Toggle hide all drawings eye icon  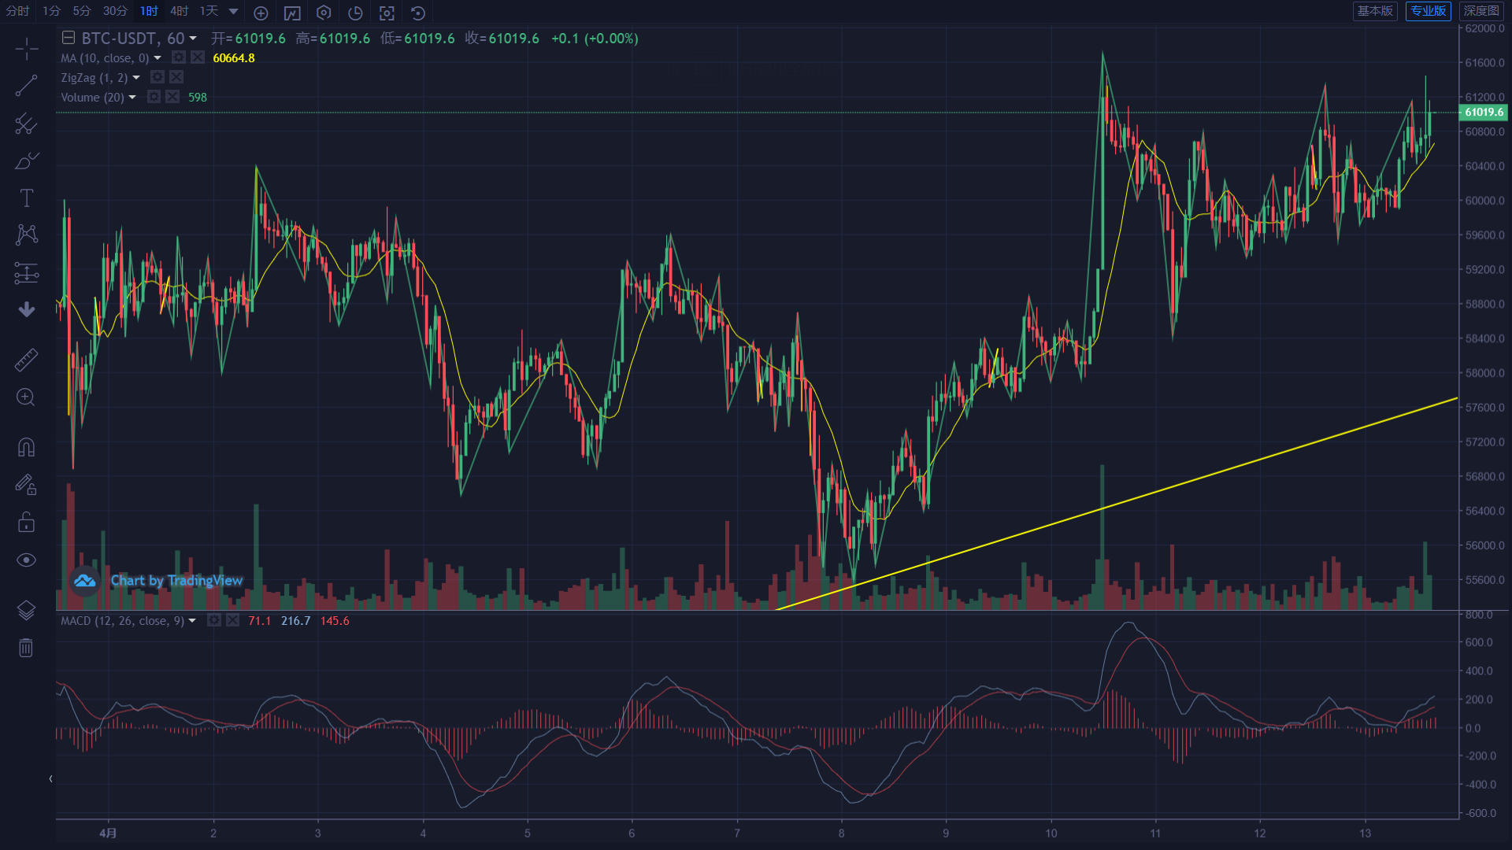pos(26,560)
